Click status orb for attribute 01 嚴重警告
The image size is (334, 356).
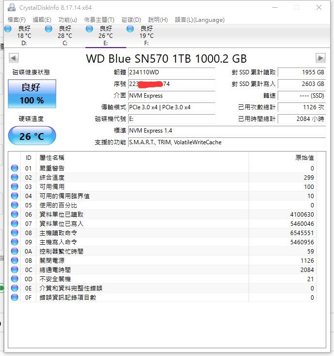(x=15, y=168)
